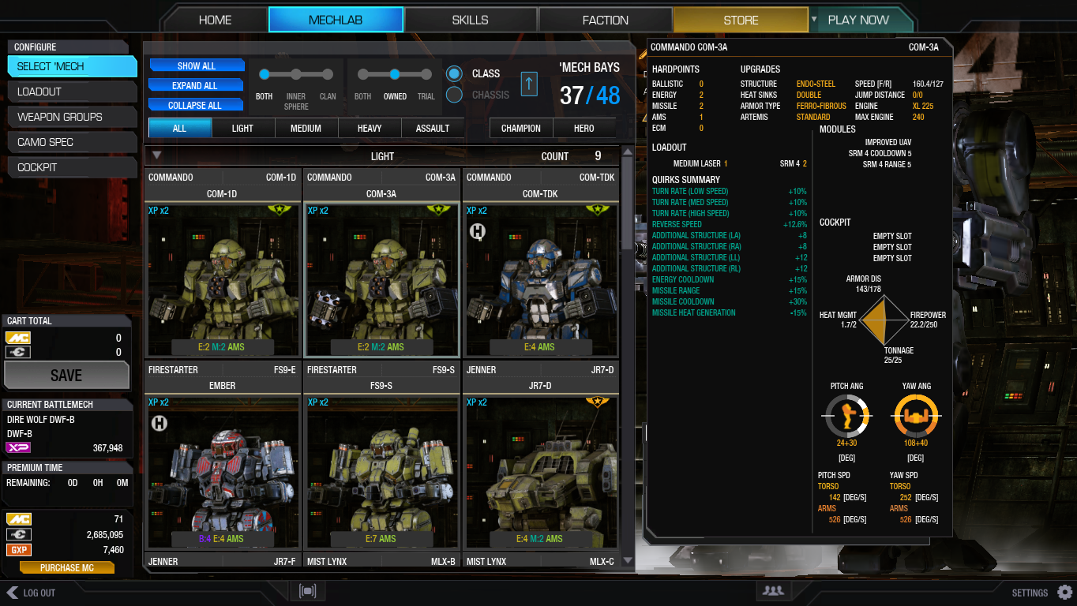Show the Champion mechs filter
This screenshot has width=1077, height=606.
coord(521,128)
